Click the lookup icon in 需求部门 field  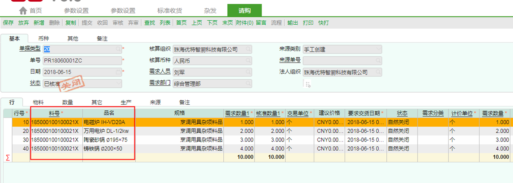tap(248, 83)
